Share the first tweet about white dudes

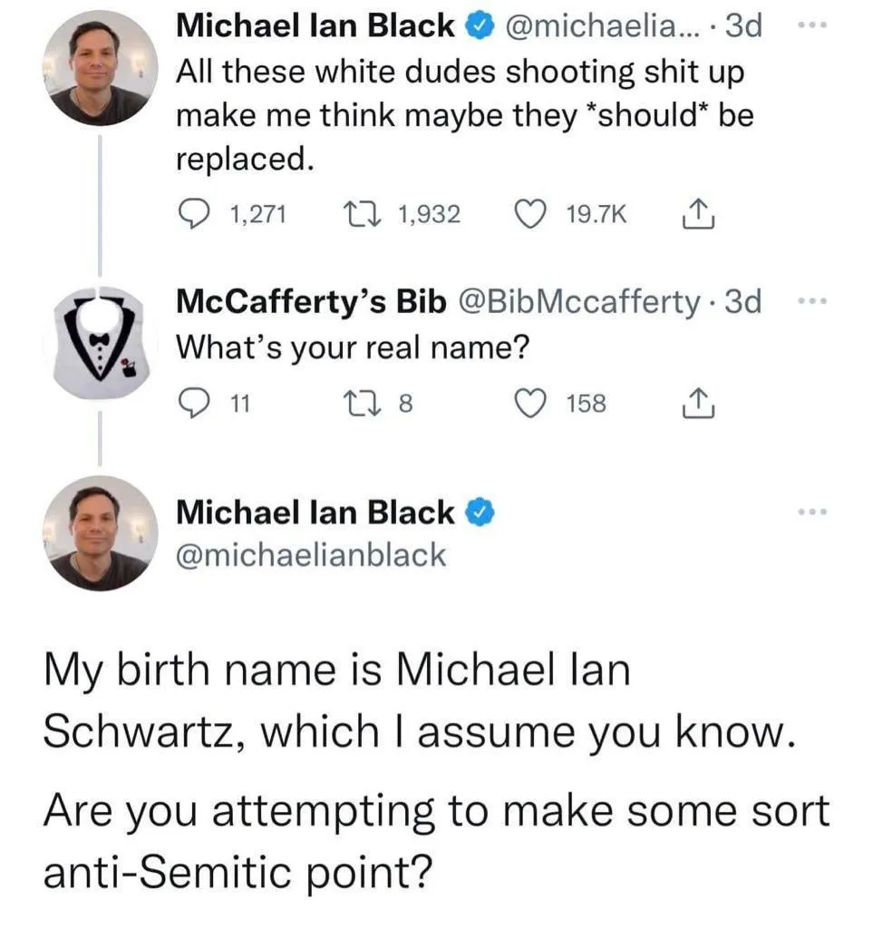(693, 214)
